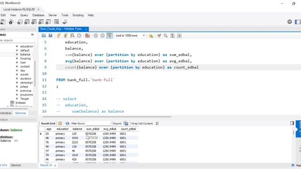Image resolution: width=301 pixels, height=169 pixels.
Task: Save the script with the floppy icon
Action: click(50, 36)
